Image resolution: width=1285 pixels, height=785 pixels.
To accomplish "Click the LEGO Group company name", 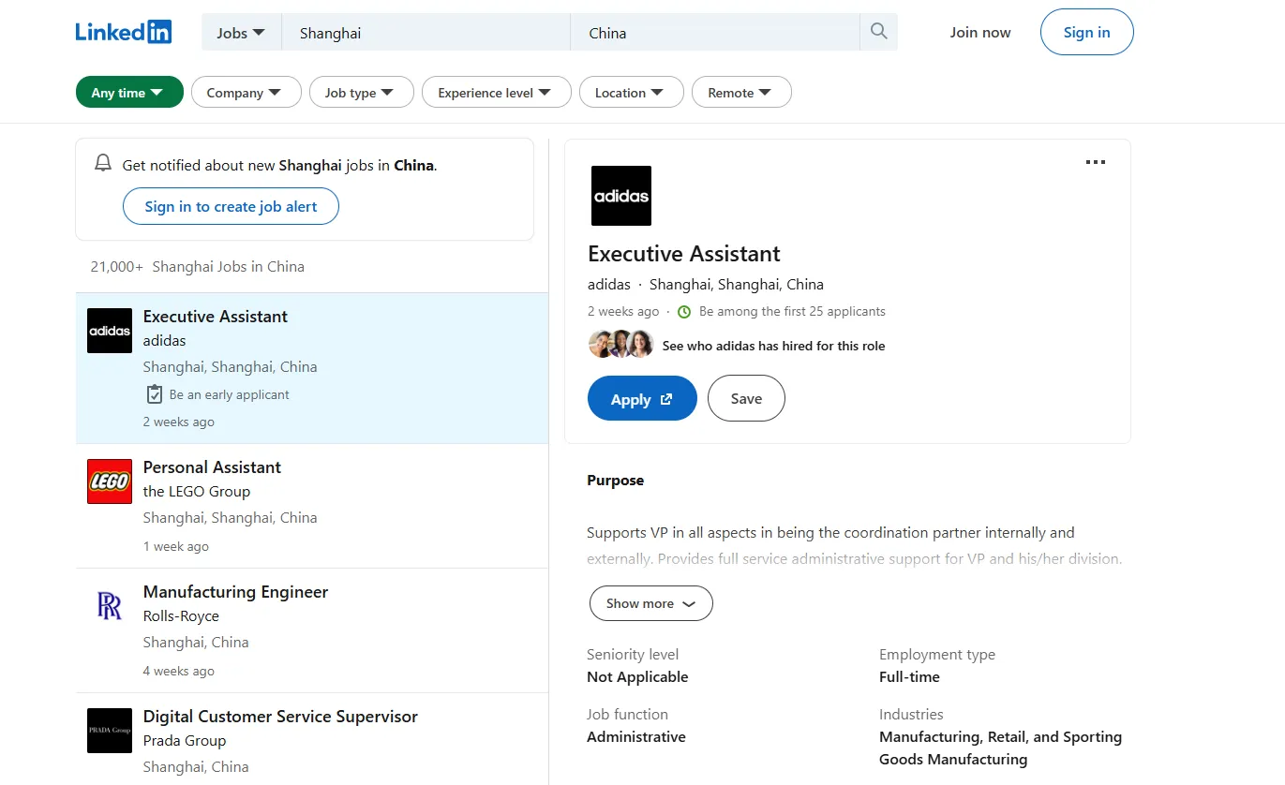I will pyautogui.click(x=197, y=491).
